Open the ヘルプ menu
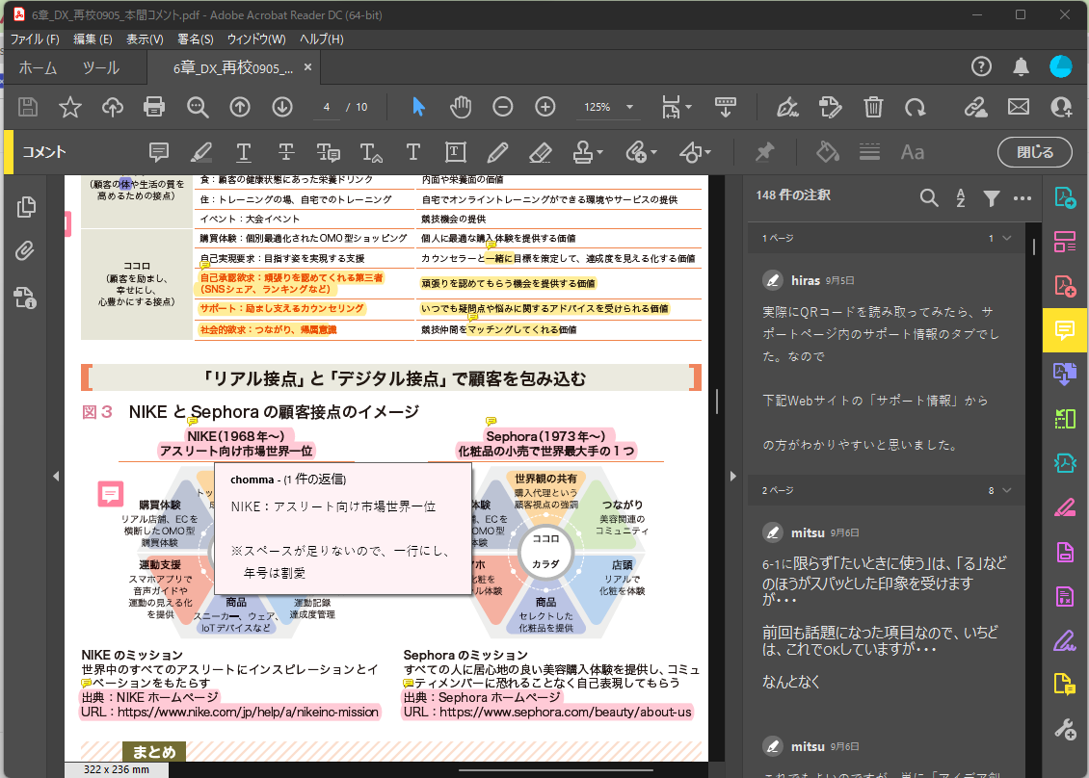 (322, 39)
